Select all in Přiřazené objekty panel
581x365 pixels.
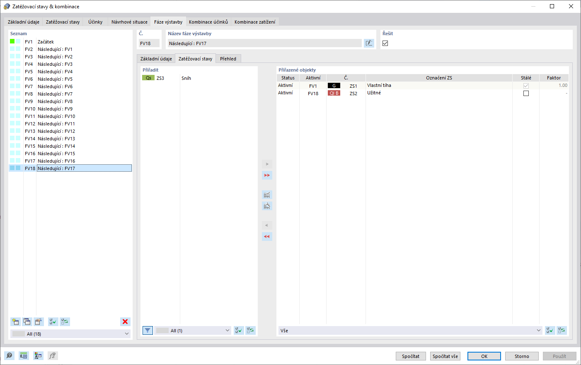click(x=550, y=330)
